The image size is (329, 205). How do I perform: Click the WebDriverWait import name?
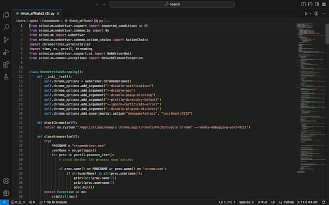(x=119, y=54)
